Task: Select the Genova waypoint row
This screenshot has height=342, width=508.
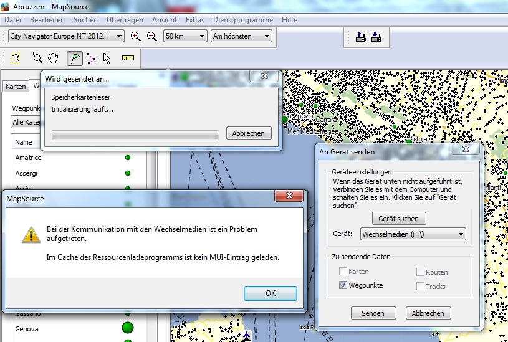Action: 79,329
